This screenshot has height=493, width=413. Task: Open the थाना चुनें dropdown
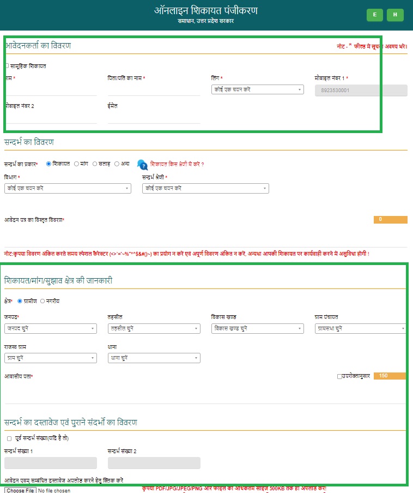[154, 358]
